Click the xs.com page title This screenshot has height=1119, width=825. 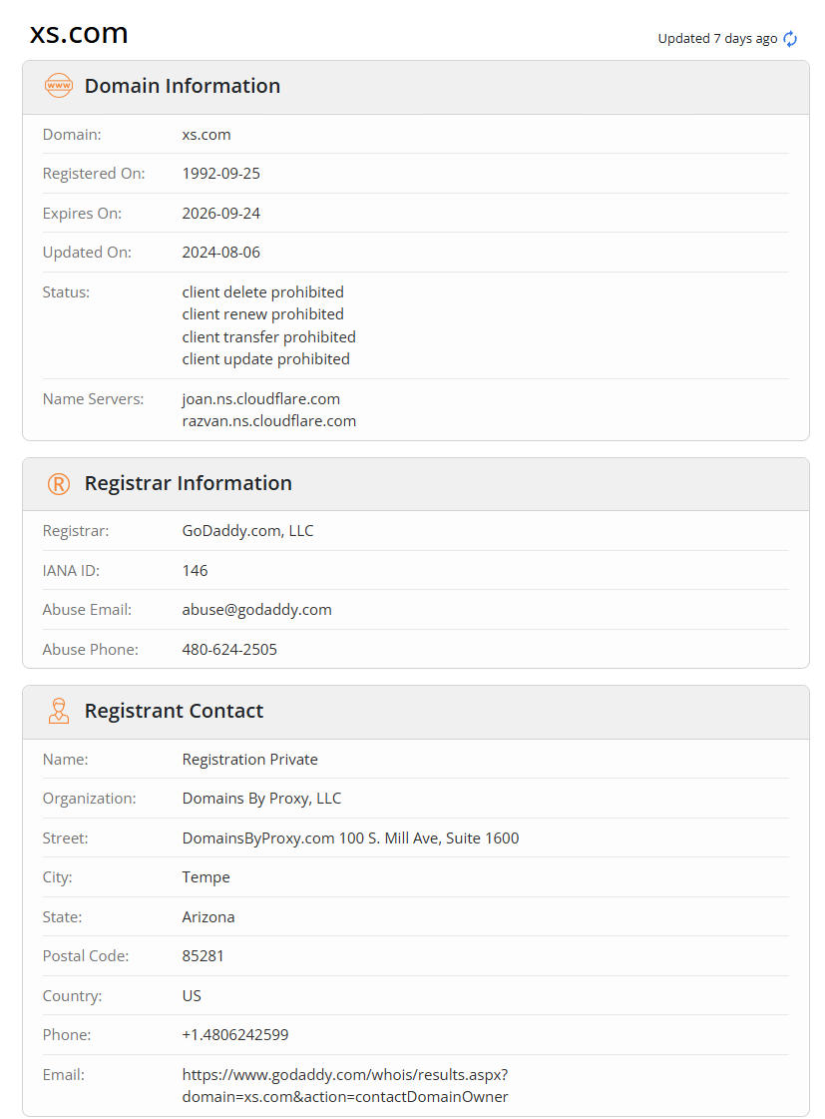79,33
